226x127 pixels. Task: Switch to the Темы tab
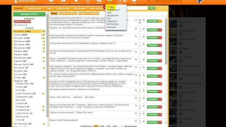(x=49, y=8)
